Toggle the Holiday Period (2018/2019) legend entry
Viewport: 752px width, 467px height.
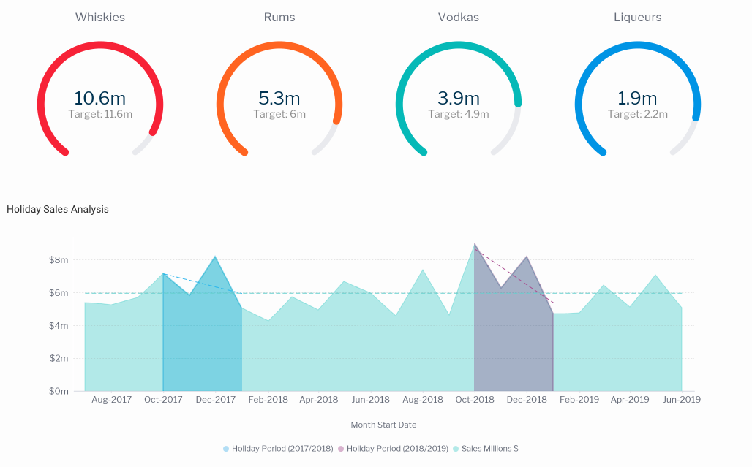tap(394, 449)
